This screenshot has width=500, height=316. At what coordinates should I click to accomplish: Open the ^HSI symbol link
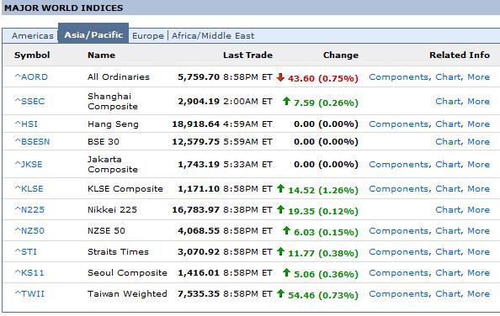click(26, 124)
